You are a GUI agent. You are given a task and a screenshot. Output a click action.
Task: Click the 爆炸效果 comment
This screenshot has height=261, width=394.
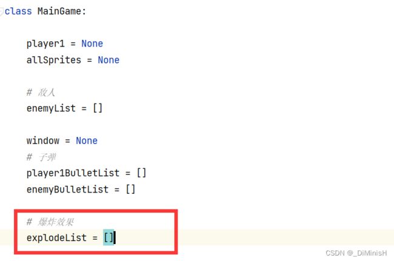tap(50, 222)
